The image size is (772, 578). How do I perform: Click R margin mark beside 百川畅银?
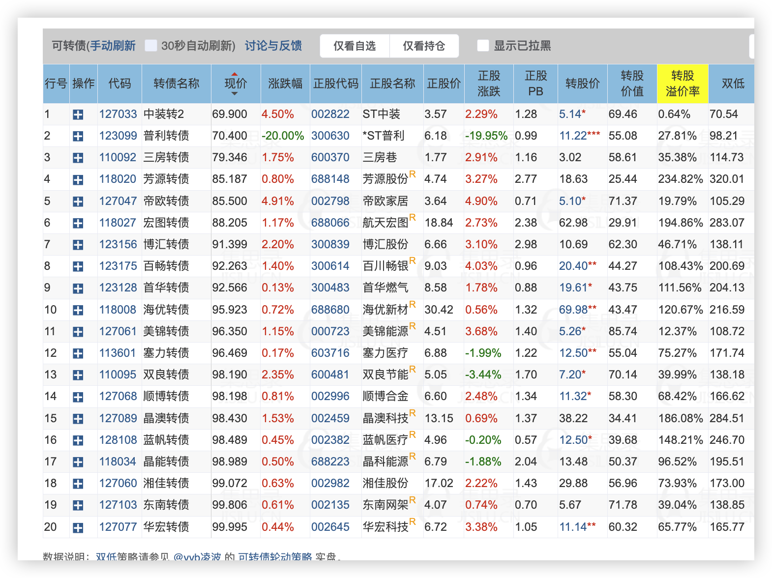[413, 260]
